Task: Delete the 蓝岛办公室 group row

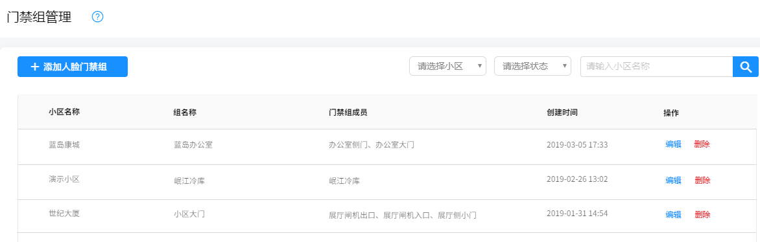Action: (x=702, y=144)
